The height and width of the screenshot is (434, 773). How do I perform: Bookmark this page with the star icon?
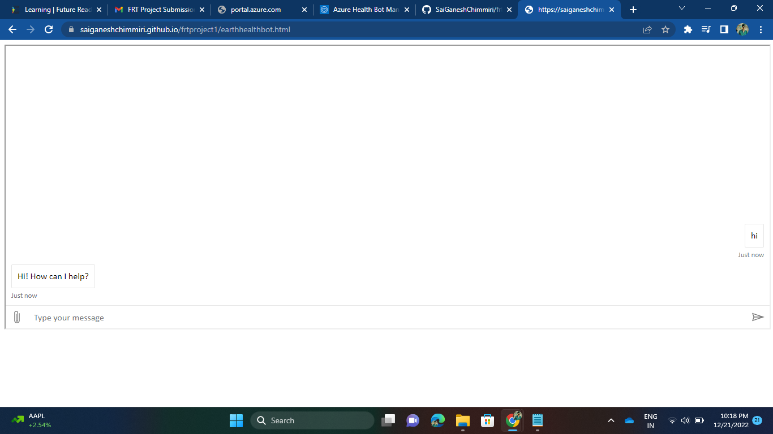[x=665, y=29]
